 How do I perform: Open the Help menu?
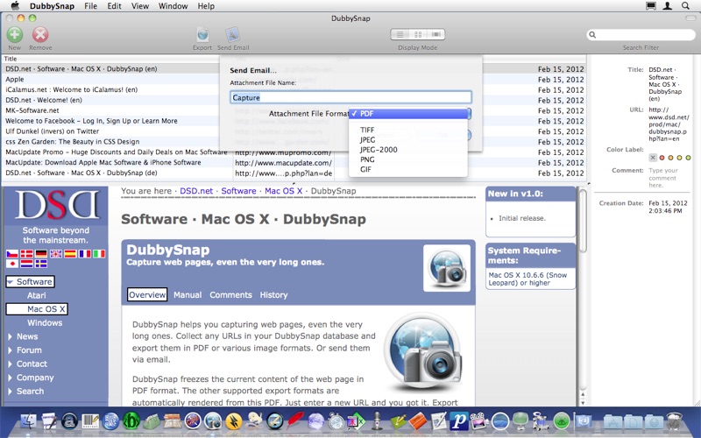click(x=206, y=6)
